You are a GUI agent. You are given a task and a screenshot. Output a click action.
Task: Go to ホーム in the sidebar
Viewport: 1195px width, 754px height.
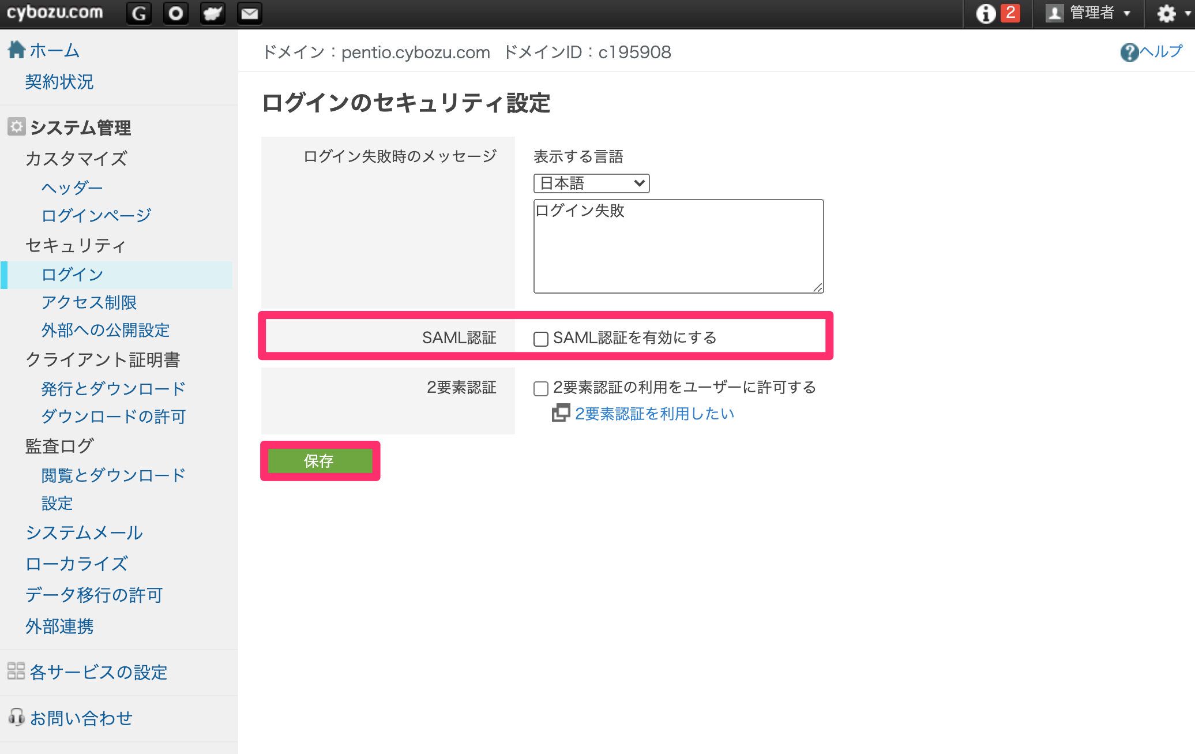point(55,50)
